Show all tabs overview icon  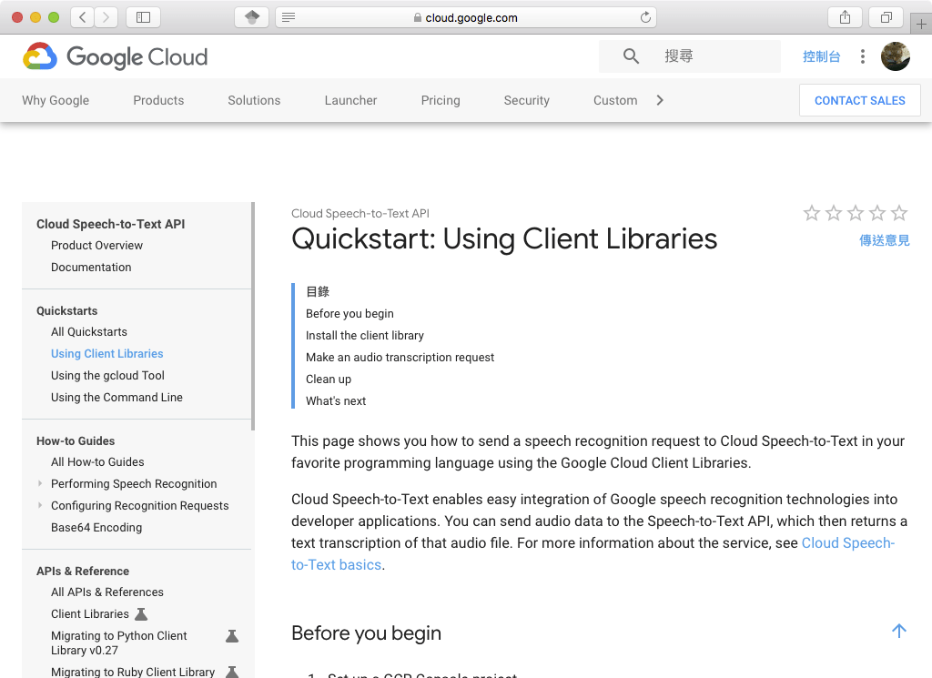tap(886, 17)
